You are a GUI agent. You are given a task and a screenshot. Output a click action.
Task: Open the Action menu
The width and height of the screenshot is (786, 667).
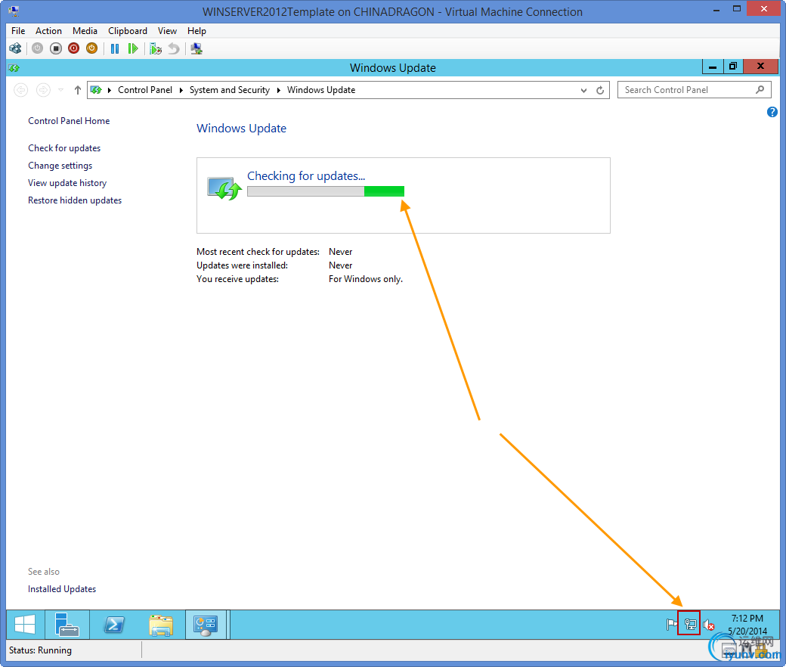pos(48,31)
